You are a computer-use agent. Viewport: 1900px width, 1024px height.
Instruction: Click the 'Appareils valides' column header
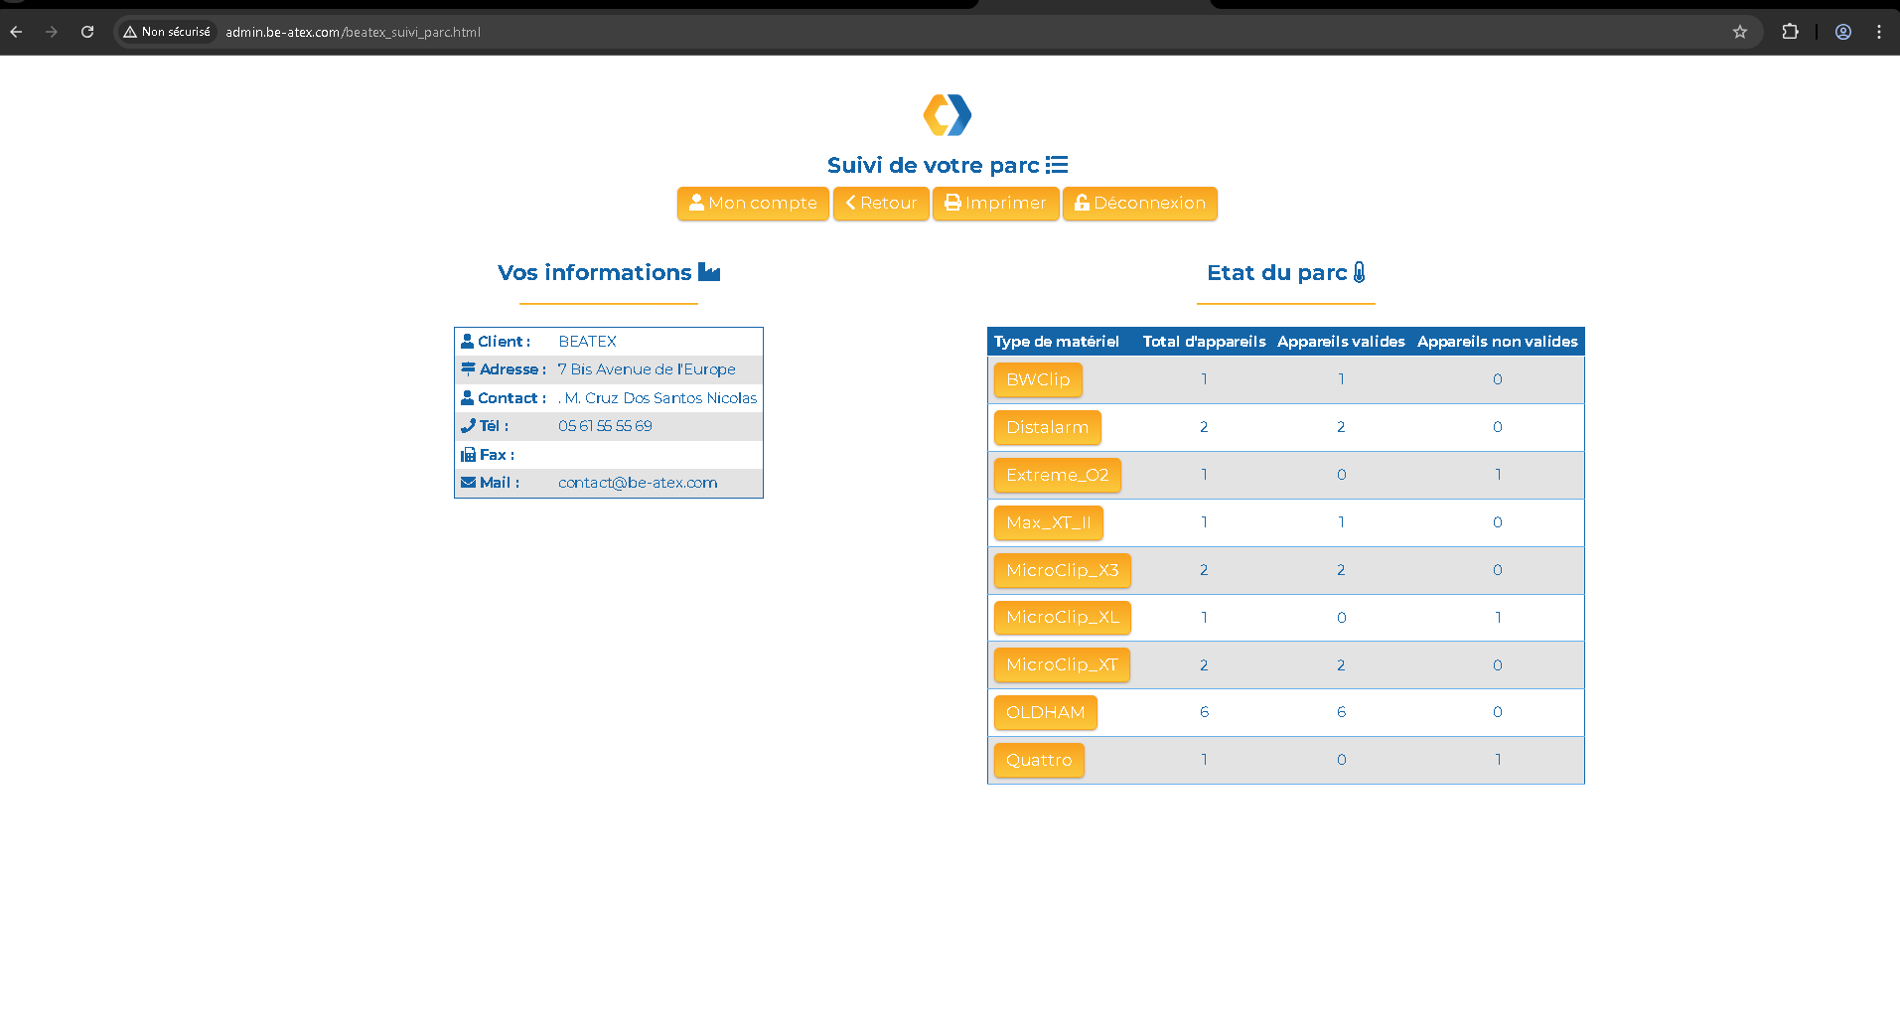[1341, 341]
